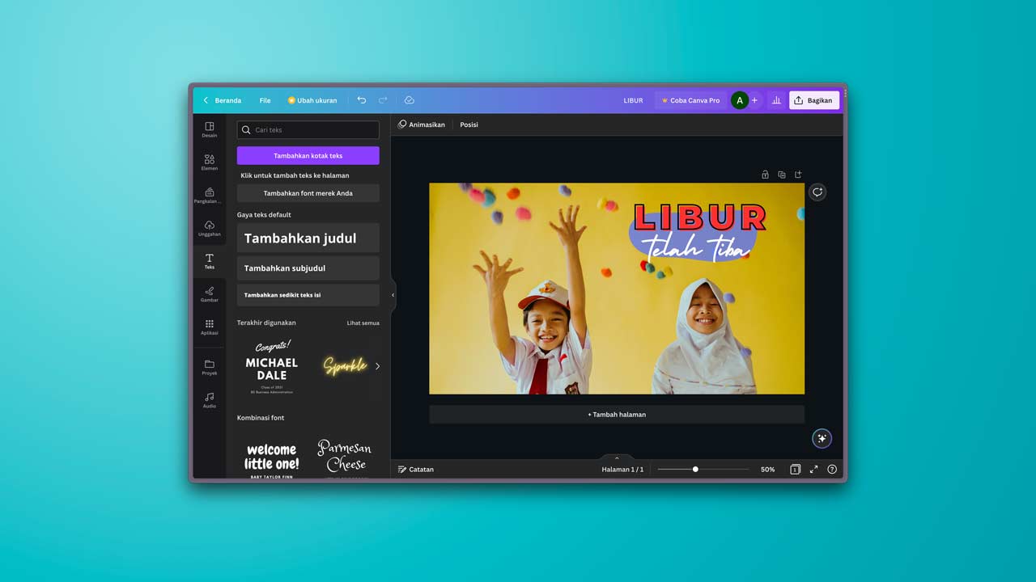1036x582 pixels.
Task: Open the help question mark icon
Action: point(831,469)
